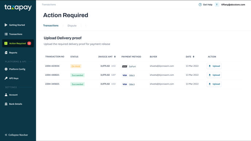Upload proof for transaction 2204-440821
This screenshot has width=251, height=141.
[214, 75]
